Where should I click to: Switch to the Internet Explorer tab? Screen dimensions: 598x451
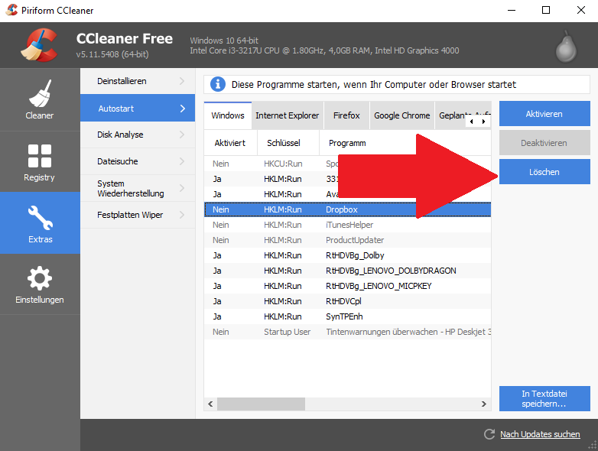287,115
